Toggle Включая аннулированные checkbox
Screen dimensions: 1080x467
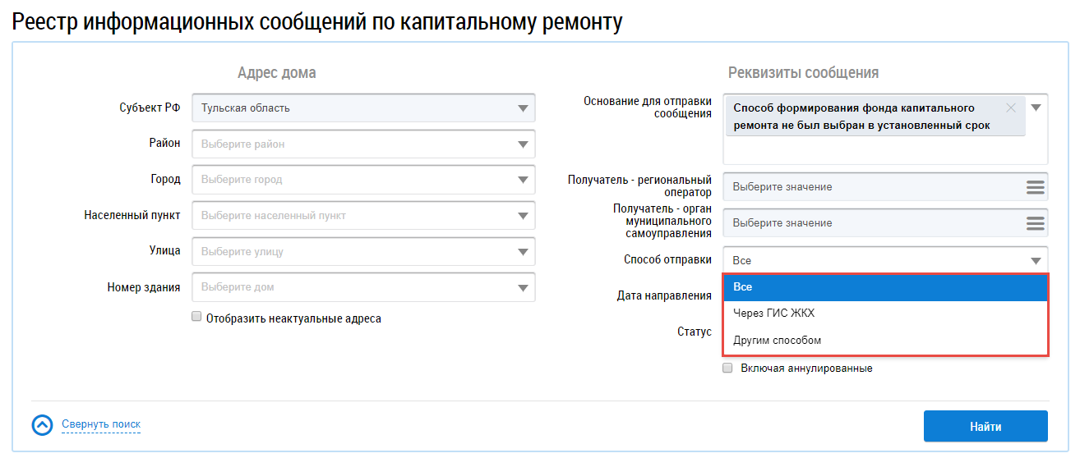coord(727,369)
